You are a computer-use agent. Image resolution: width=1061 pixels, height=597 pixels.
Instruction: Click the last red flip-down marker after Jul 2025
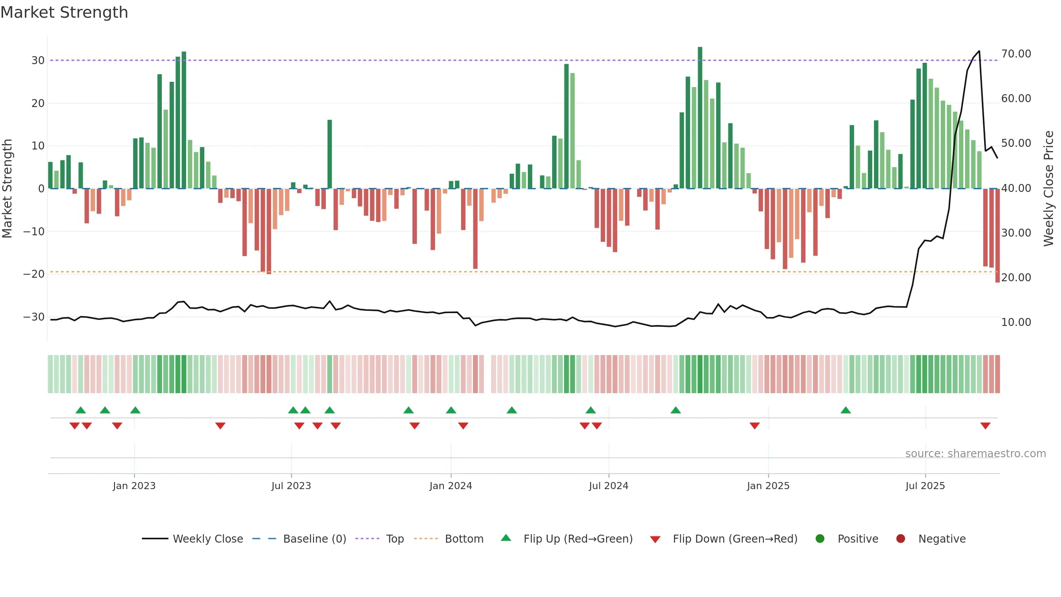tap(985, 425)
